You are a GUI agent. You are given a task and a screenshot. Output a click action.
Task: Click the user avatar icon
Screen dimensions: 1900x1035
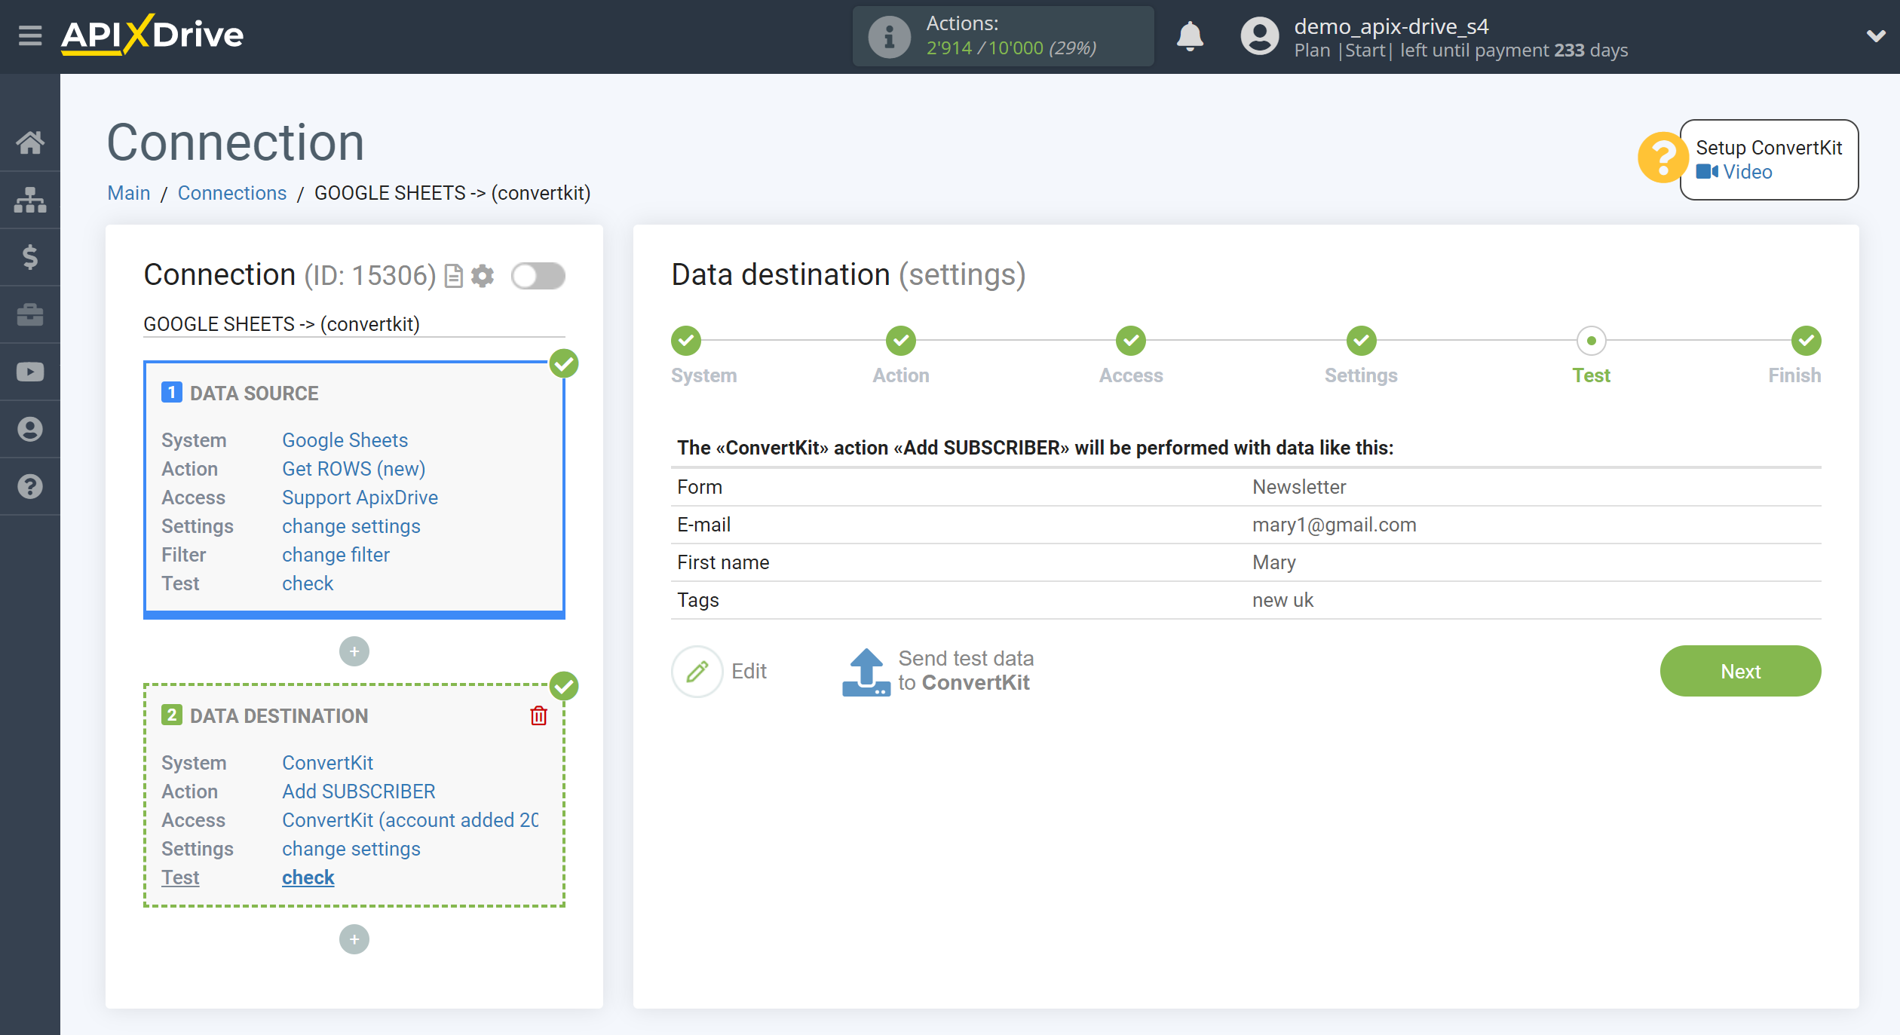[1259, 36]
